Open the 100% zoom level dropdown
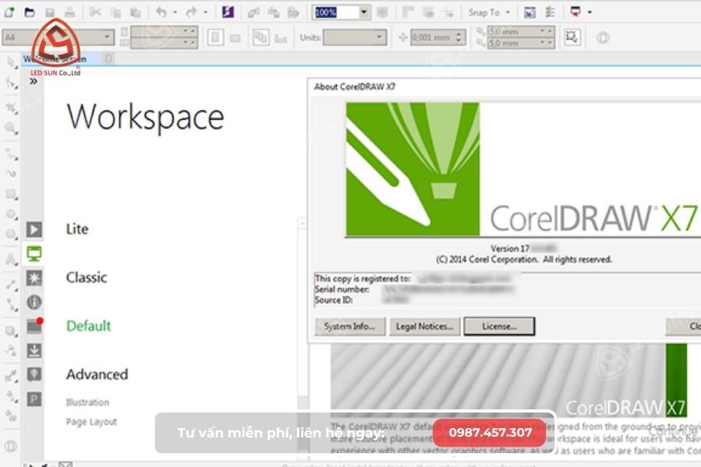This screenshot has width=701, height=467. click(x=363, y=12)
